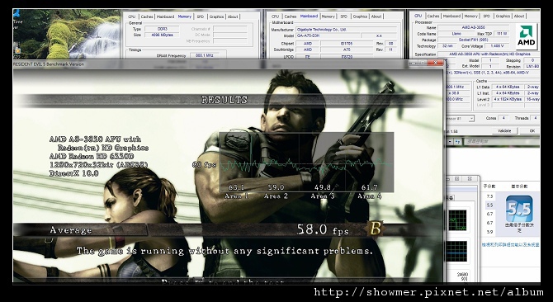Click the GA-A75-D3H model field
Viewport: 553px width, 302px height.
(328, 35)
